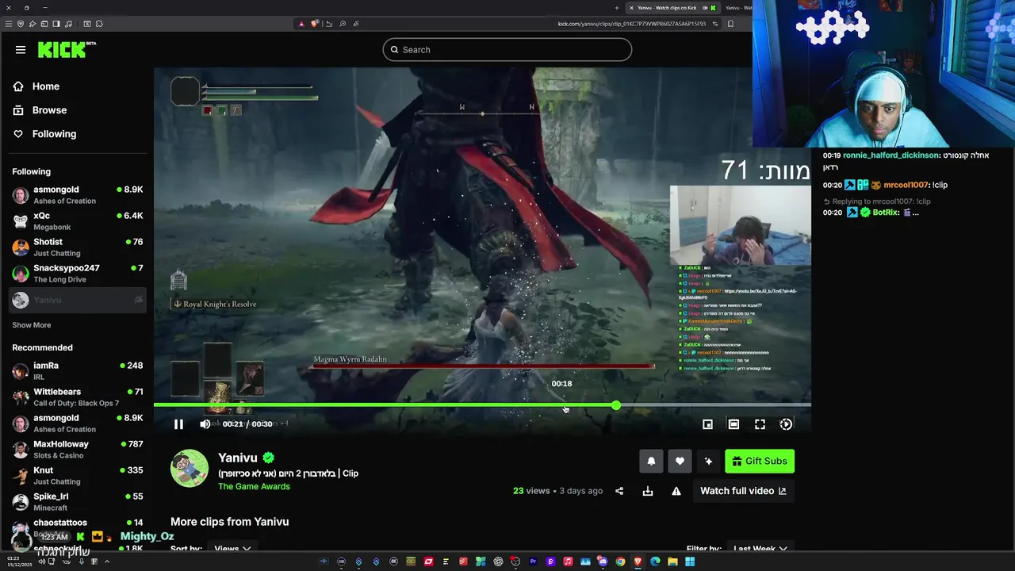
Task: Open browser music player toolbar icon
Action: tap(70, 24)
